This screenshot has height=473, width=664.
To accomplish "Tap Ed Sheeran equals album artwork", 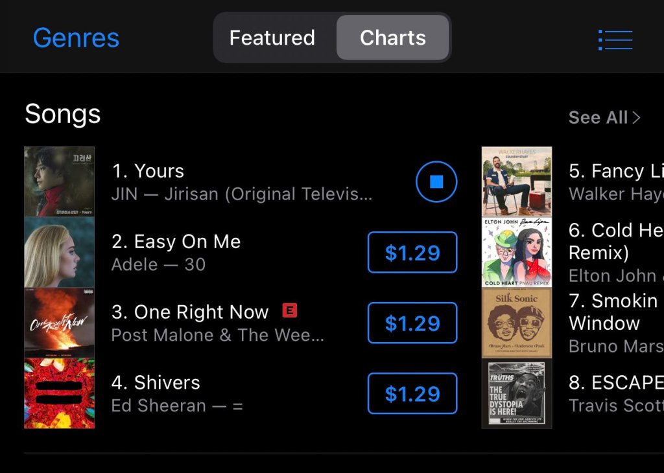I will [60, 393].
